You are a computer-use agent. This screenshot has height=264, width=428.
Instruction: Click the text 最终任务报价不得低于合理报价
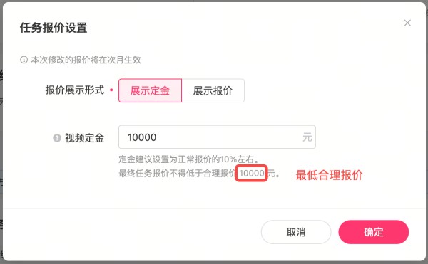pyautogui.click(x=177, y=173)
